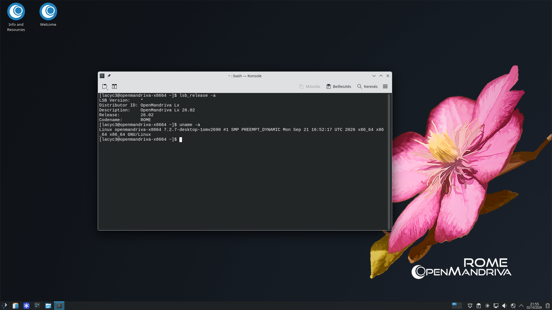Open System Settings from taskbar

pos(37,306)
